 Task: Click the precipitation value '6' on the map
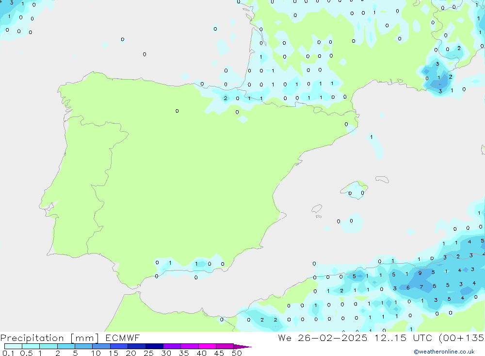408,288
